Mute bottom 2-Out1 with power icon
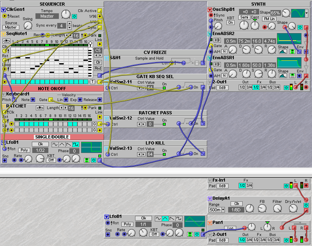312x246 pixels. point(286,240)
